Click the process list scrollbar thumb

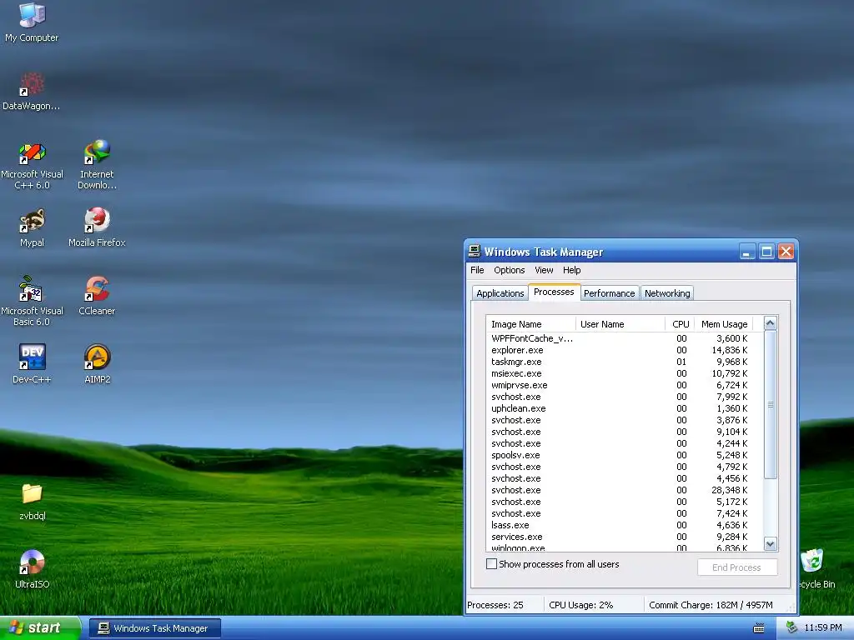(x=770, y=404)
